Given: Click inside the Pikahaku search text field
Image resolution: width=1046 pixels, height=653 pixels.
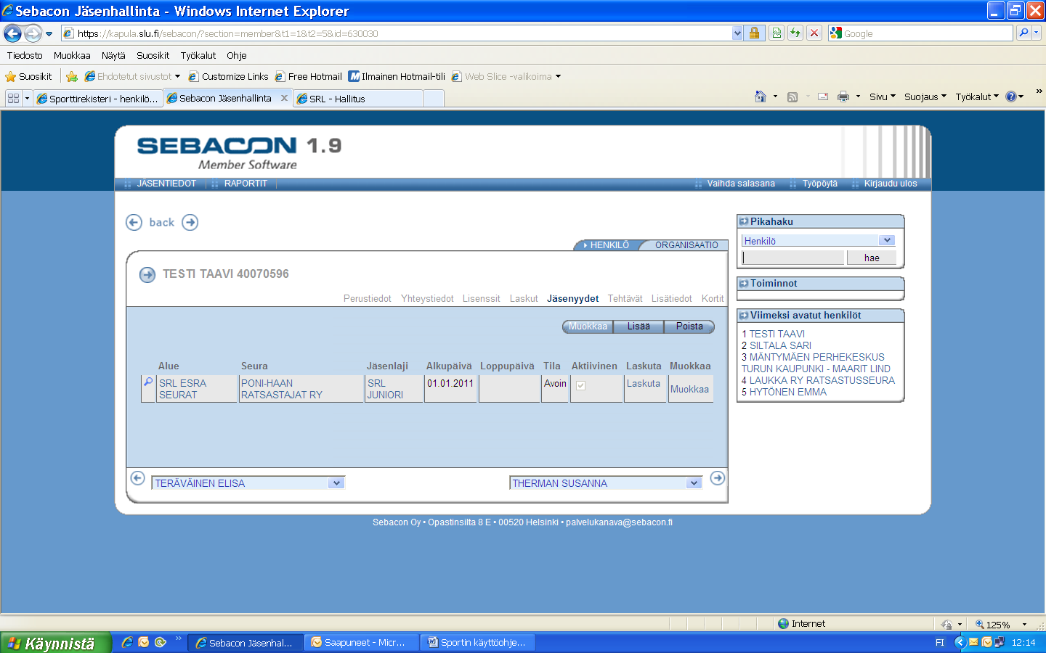Looking at the screenshot, I should [x=793, y=258].
